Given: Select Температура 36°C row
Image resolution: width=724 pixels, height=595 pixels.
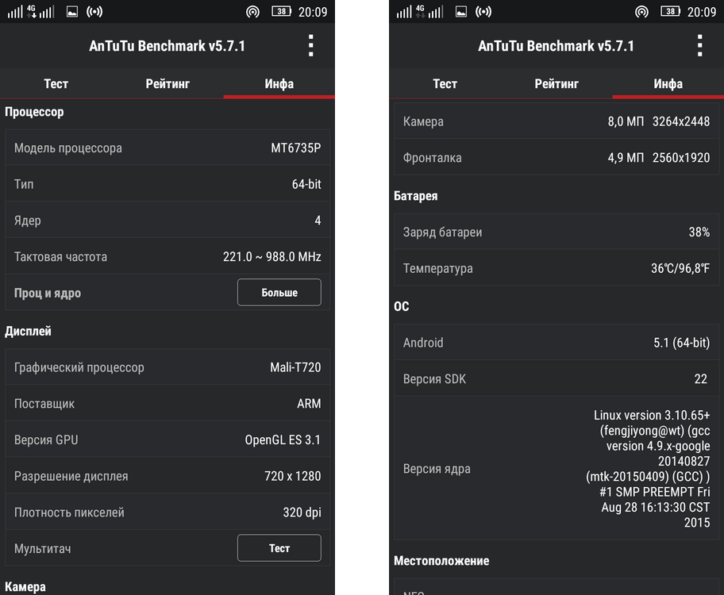Looking at the screenshot, I should pyautogui.click(x=556, y=268).
